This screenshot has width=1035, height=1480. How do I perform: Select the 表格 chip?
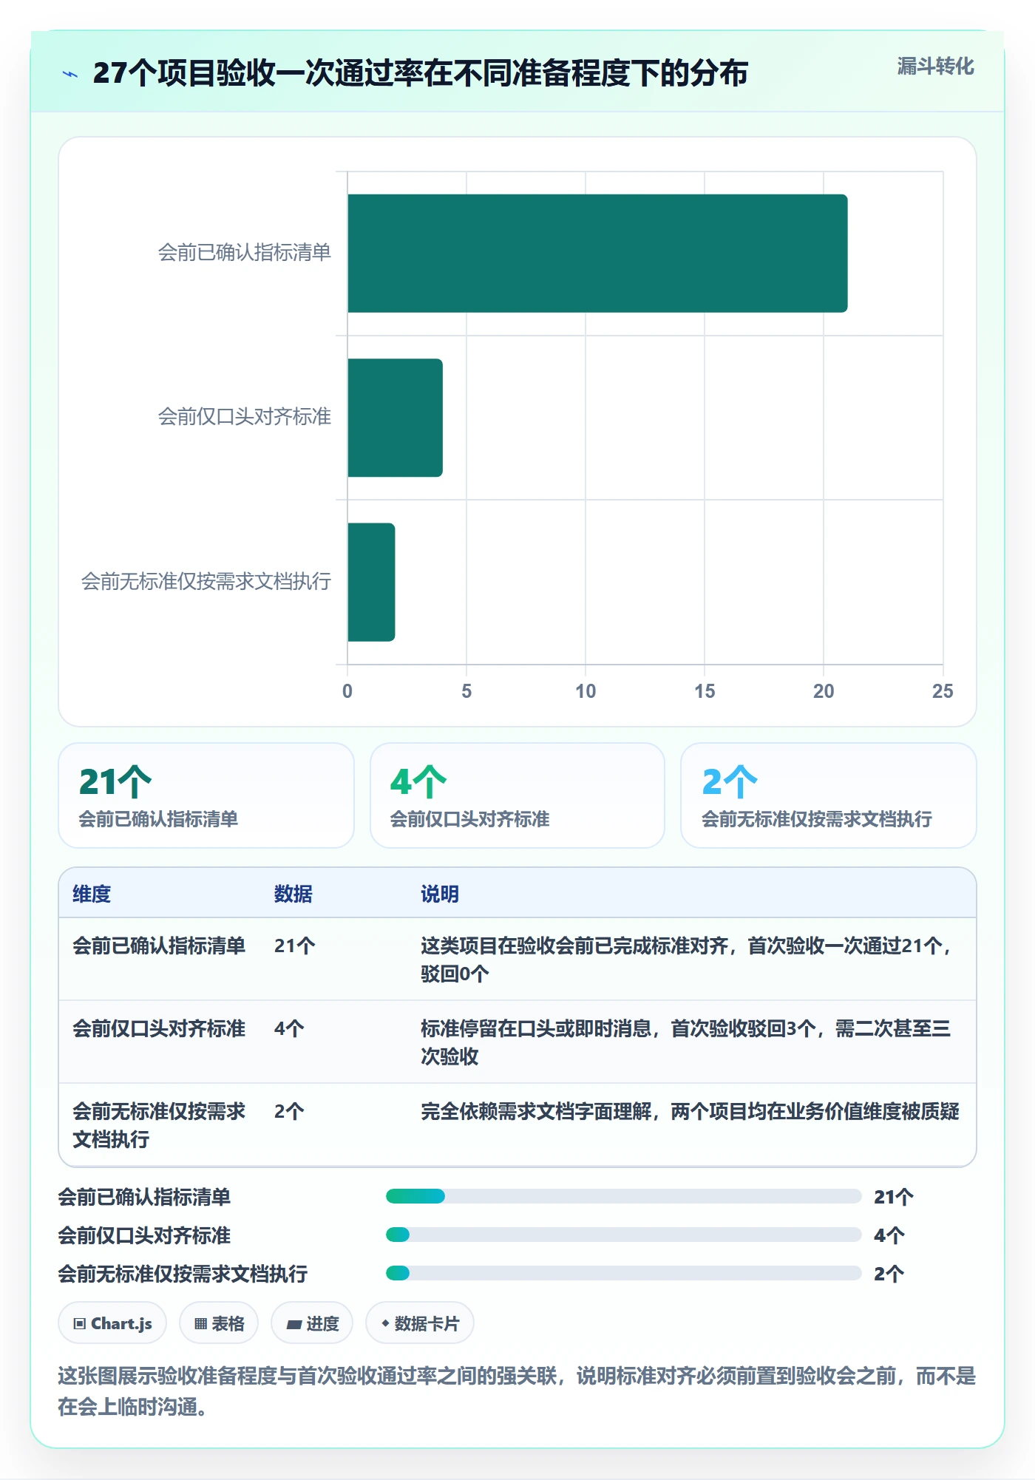[x=219, y=1323]
